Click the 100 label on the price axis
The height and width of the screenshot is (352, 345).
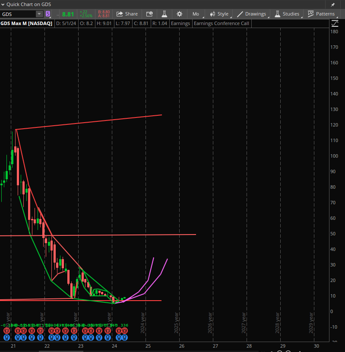tap(334, 156)
